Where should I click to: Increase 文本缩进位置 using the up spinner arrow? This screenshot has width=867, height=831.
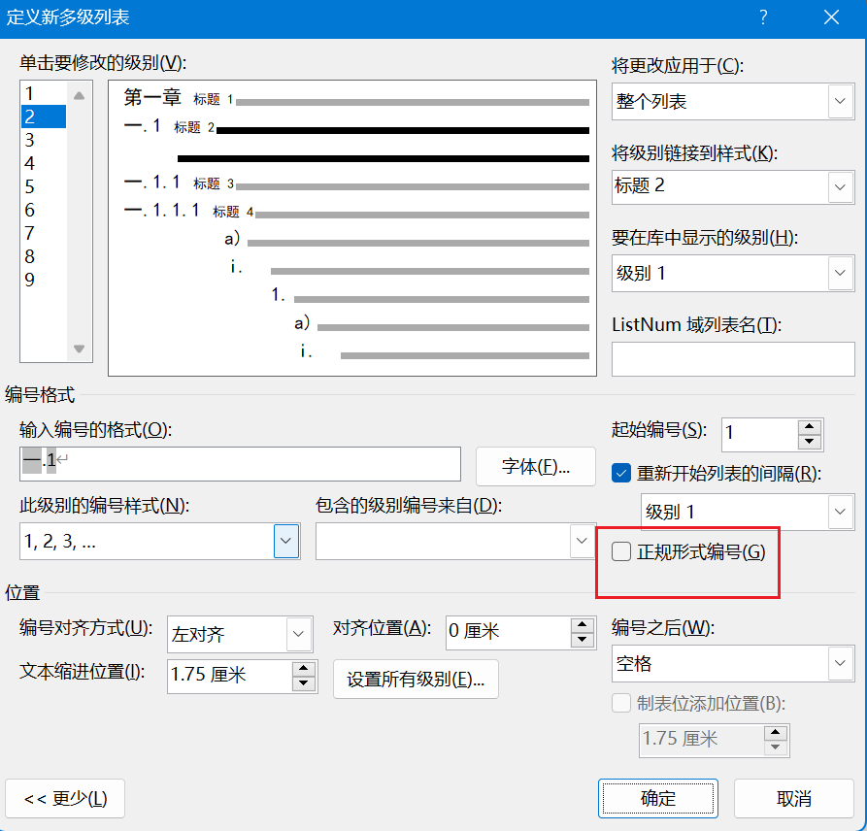(x=304, y=668)
